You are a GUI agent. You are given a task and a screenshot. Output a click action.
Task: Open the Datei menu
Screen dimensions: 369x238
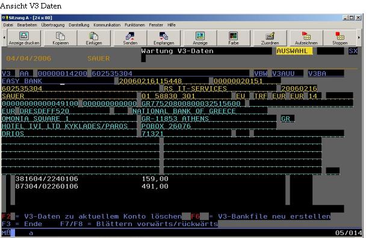tap(8, 25)
